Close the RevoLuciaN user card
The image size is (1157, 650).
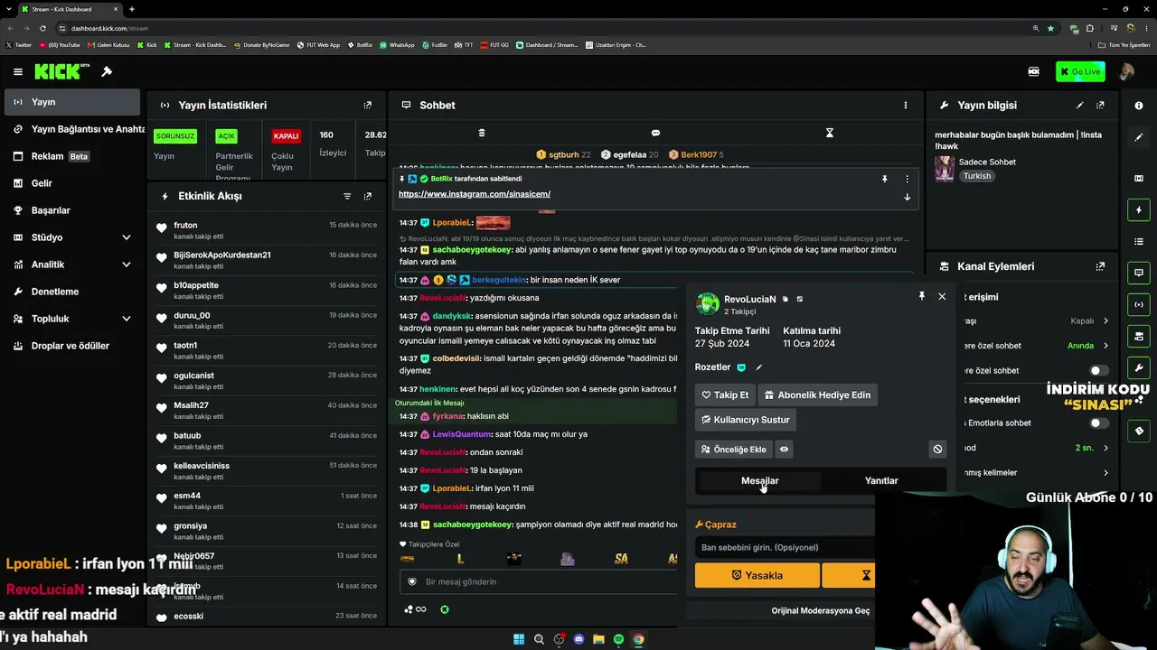(942, 296)
